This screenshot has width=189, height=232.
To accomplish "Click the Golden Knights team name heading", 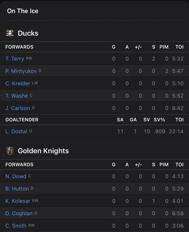I will tap(43, 151).
